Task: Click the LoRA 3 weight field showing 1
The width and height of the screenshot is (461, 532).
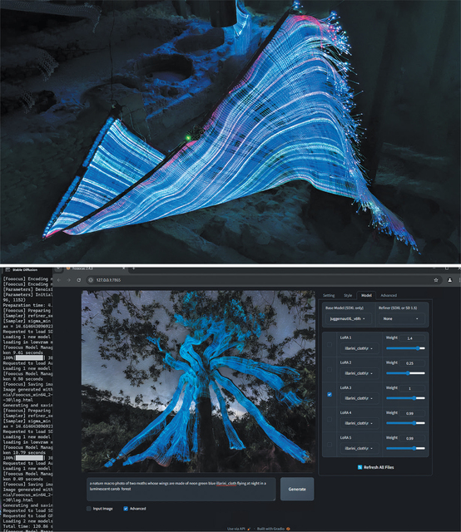Action: point(412,388)
